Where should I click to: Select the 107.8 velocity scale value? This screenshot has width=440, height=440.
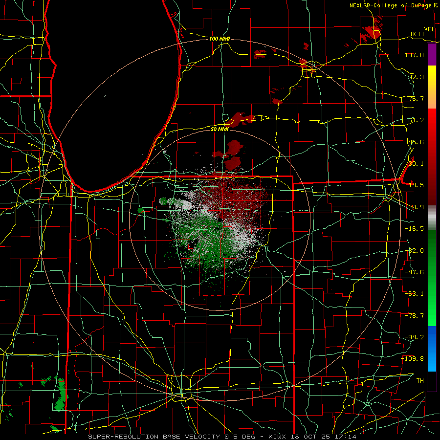click(414, 55)
